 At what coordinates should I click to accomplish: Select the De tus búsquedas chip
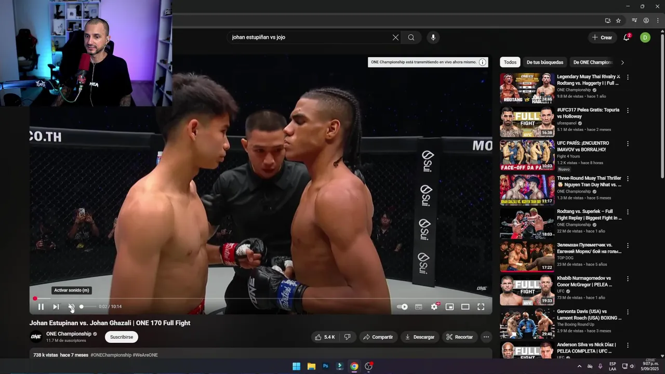pyautogui.click(x=545, y=62)
